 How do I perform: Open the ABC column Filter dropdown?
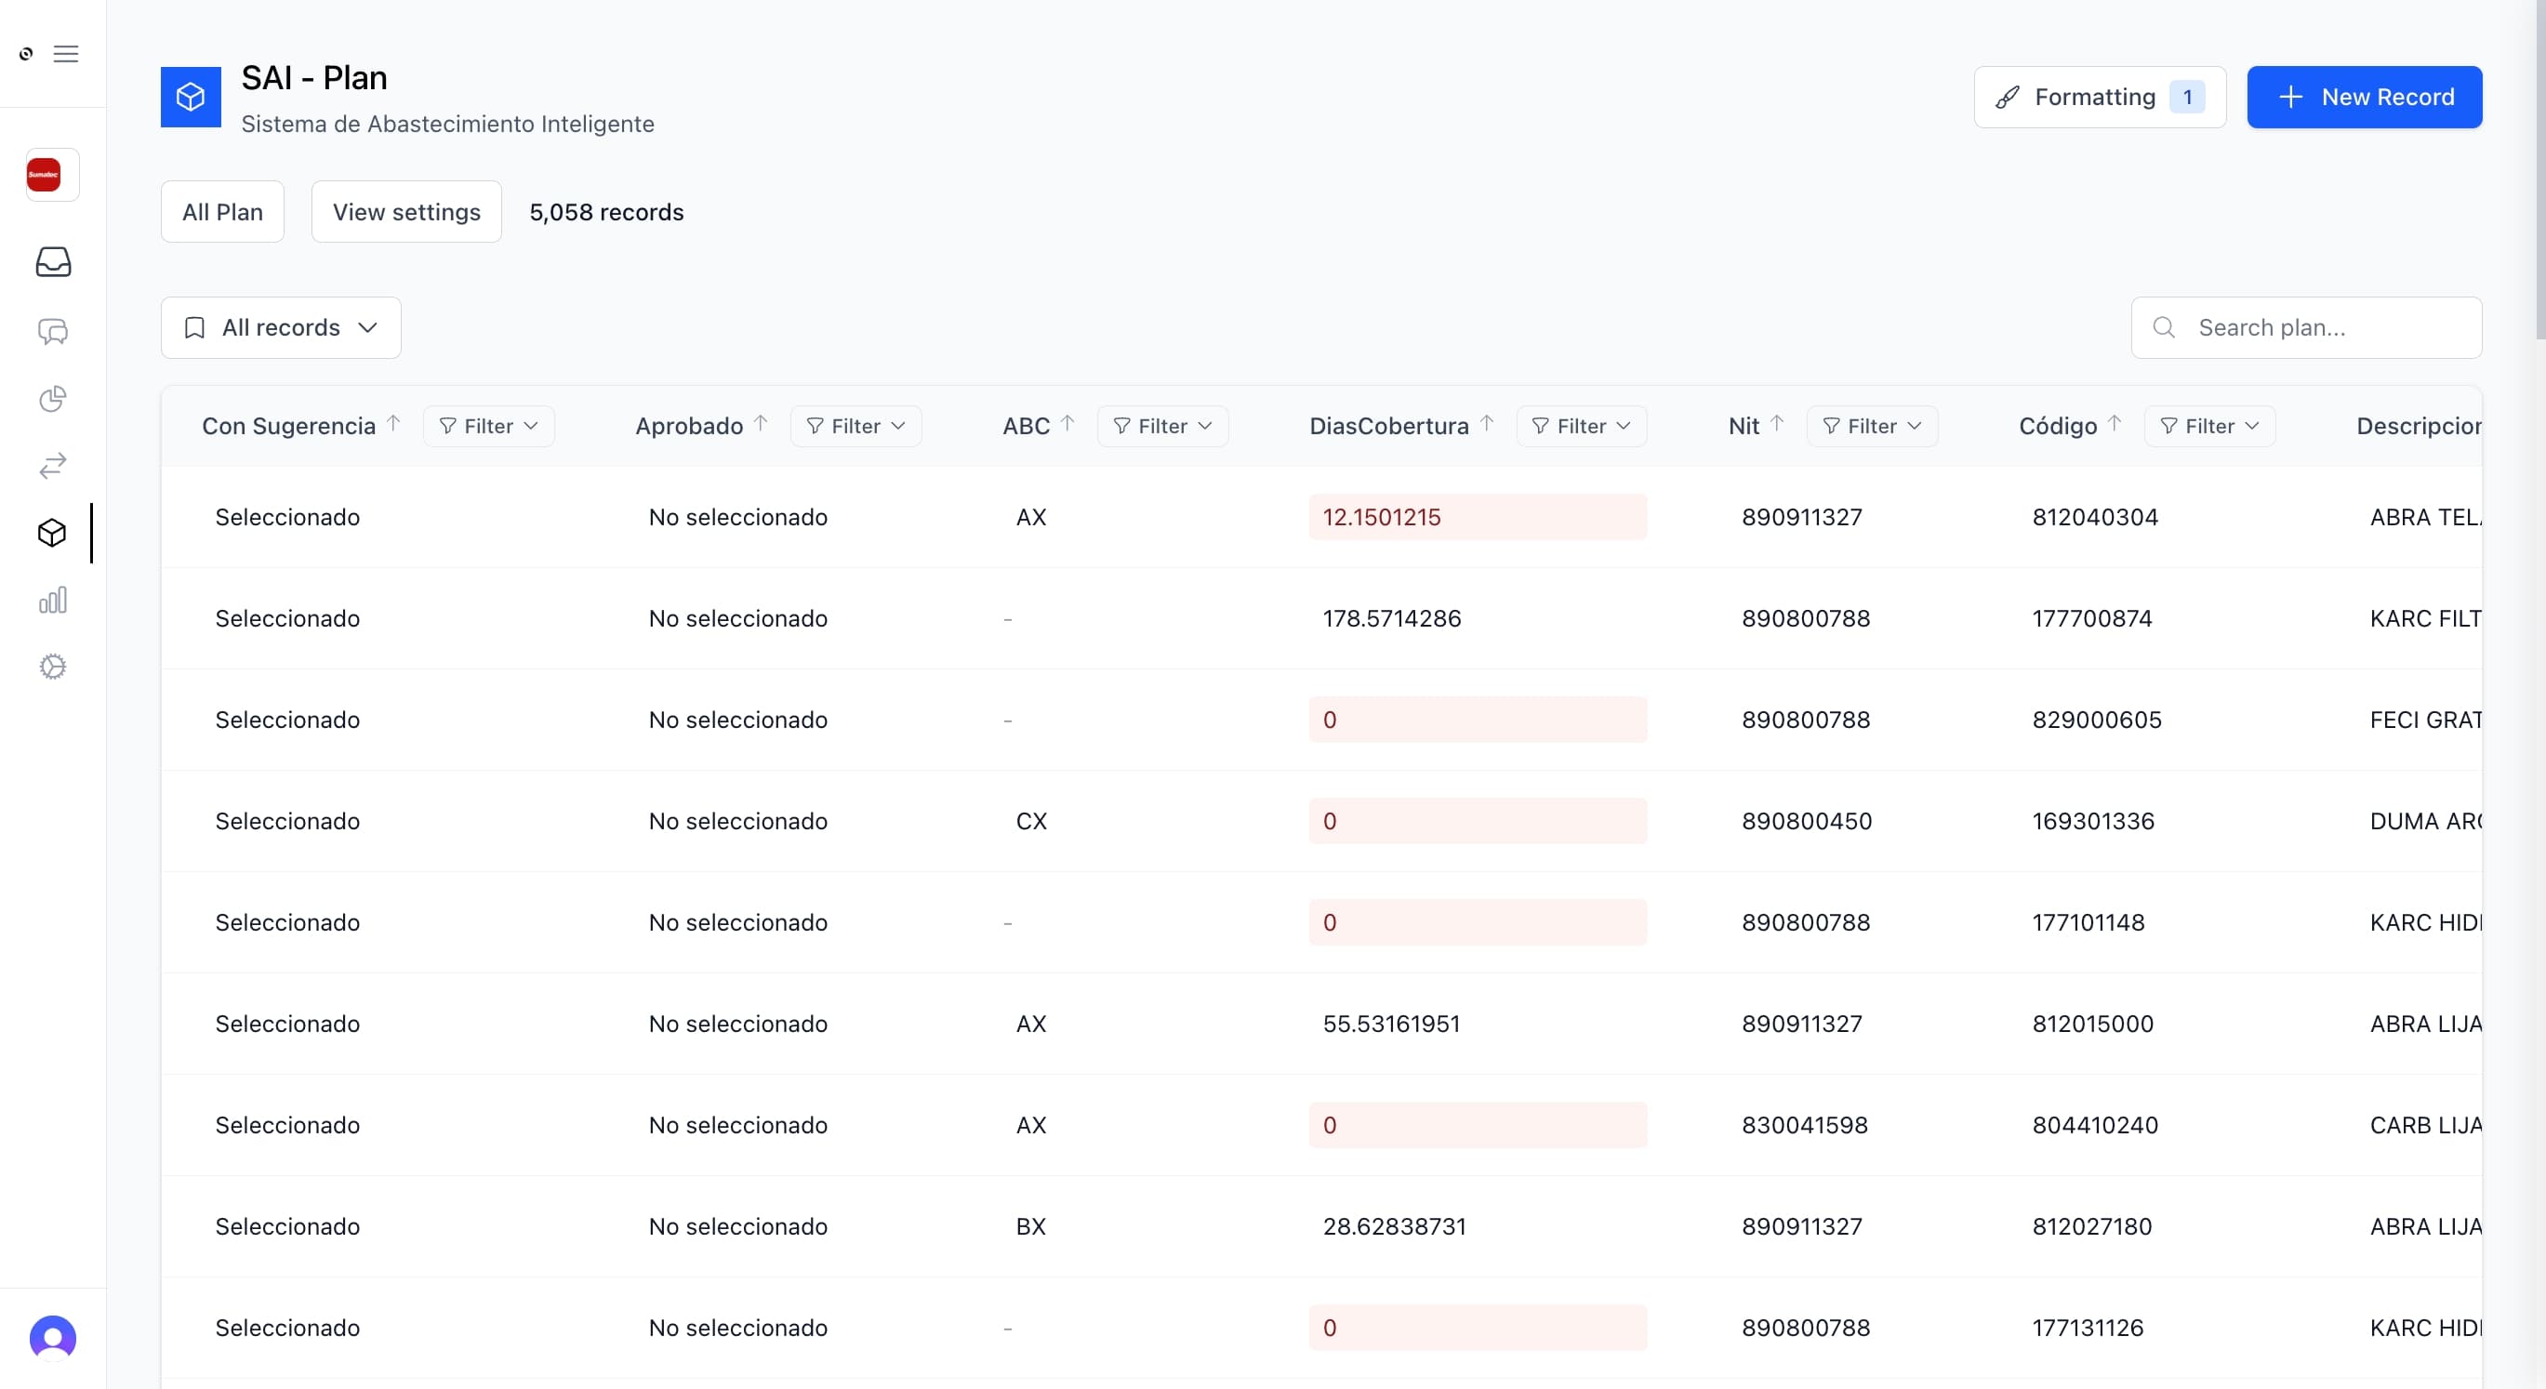(x=1162, y=426)
